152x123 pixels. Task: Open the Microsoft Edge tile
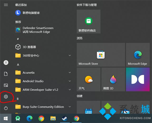pyautogui.click(x=138, y=55)
